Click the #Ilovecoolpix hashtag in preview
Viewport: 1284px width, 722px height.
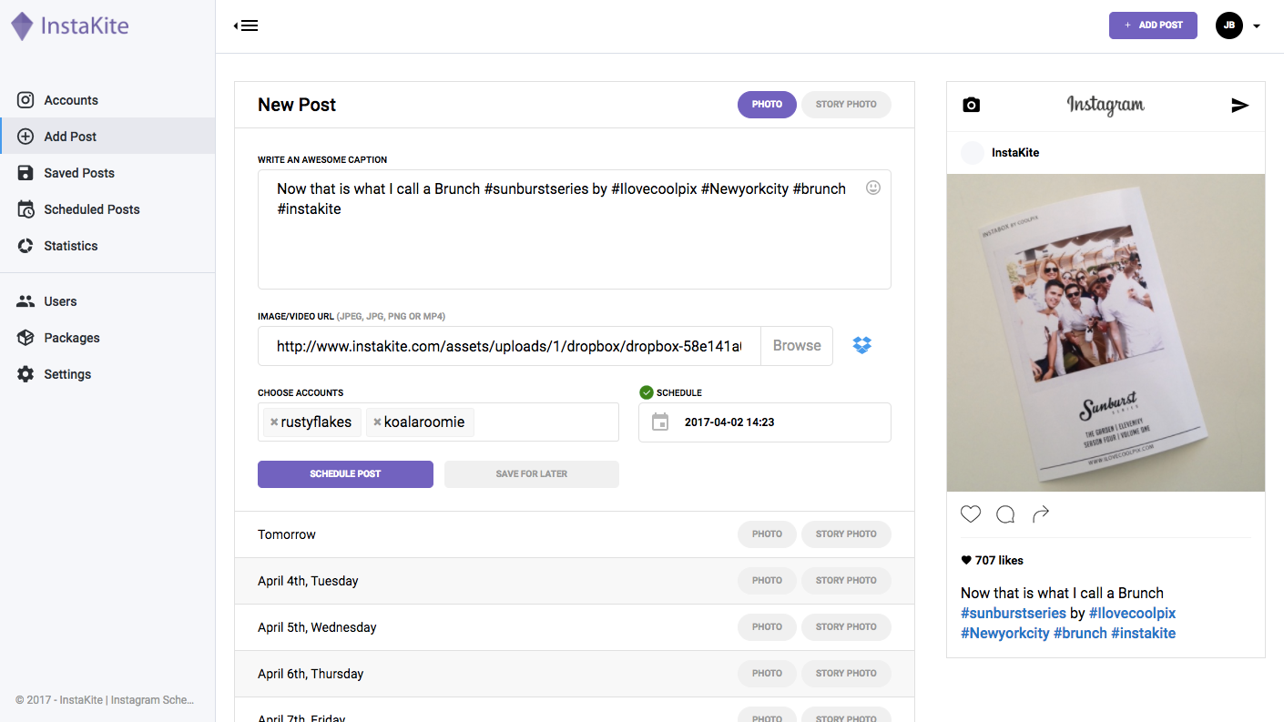tap(1133, 614)
